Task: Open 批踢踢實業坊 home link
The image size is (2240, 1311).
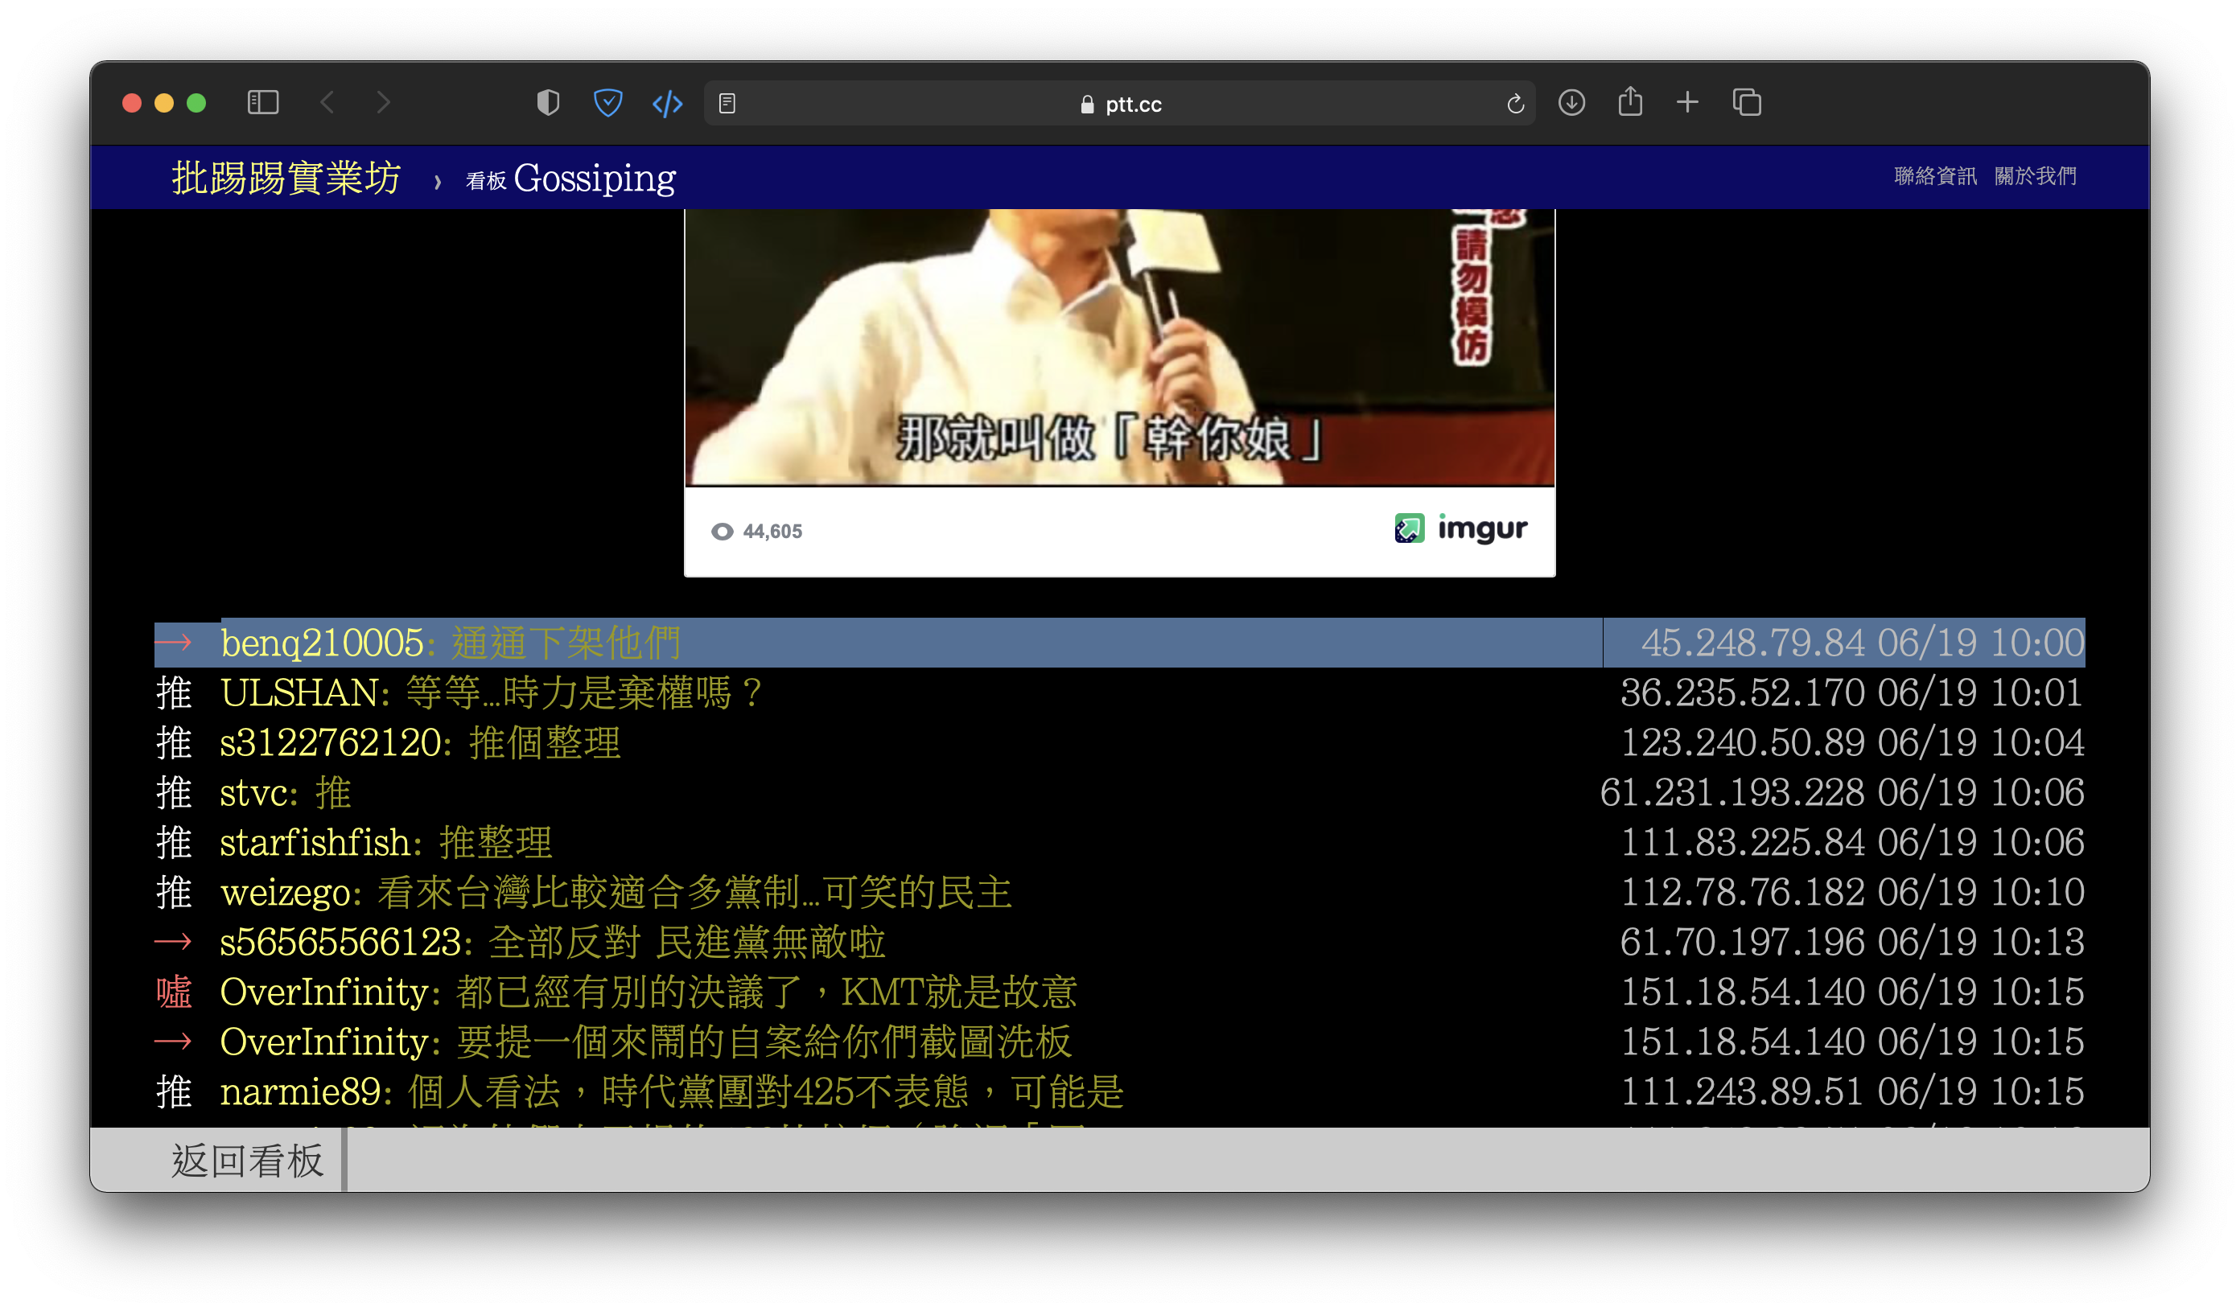Action: [x=286, y=178]
